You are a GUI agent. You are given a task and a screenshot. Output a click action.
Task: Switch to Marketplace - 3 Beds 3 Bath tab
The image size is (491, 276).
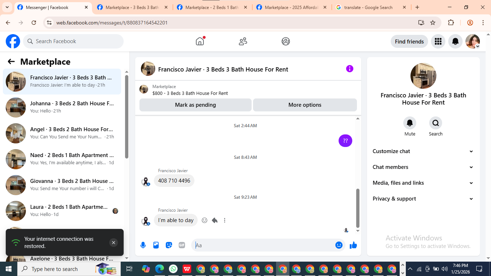click(x=133, y=7)
